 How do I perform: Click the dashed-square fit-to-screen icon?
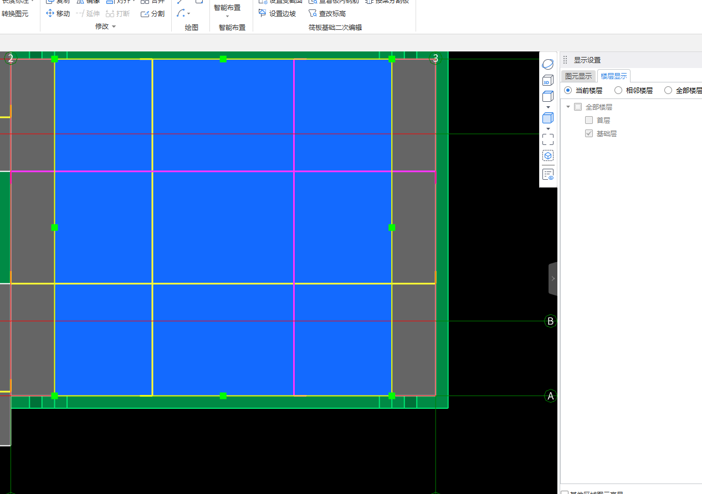tap(548, 139)
